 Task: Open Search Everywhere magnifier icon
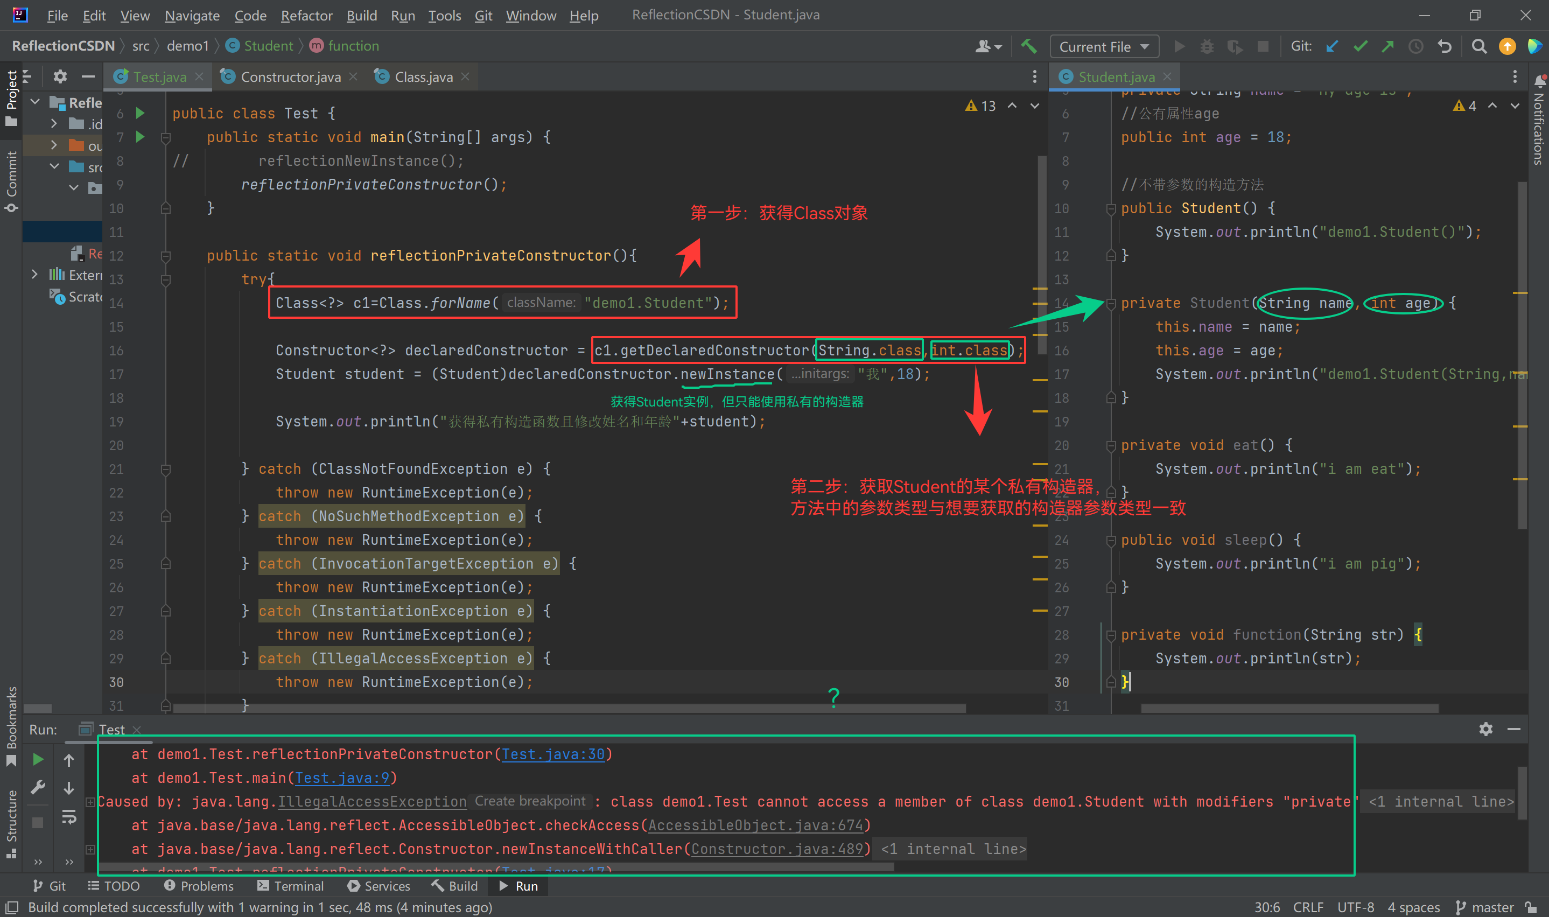(1478, 46)
